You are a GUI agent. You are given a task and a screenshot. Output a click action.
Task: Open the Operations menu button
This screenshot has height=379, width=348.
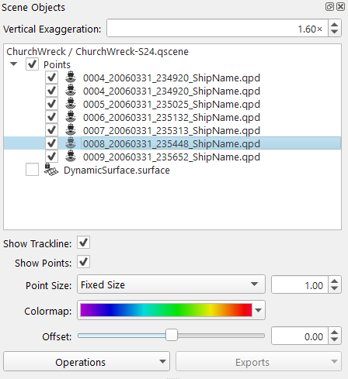86,362
